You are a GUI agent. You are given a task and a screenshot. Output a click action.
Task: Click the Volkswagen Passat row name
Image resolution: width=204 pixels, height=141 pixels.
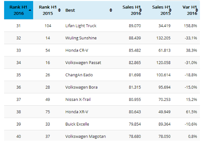[x=83, y=63]
